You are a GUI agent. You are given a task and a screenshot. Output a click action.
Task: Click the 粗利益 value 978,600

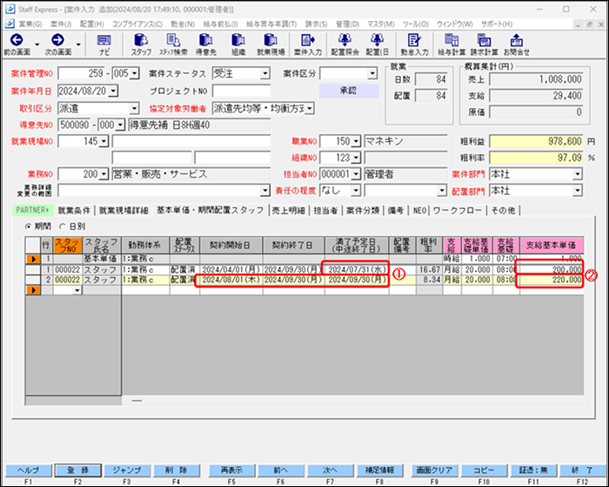click(536, 141)
